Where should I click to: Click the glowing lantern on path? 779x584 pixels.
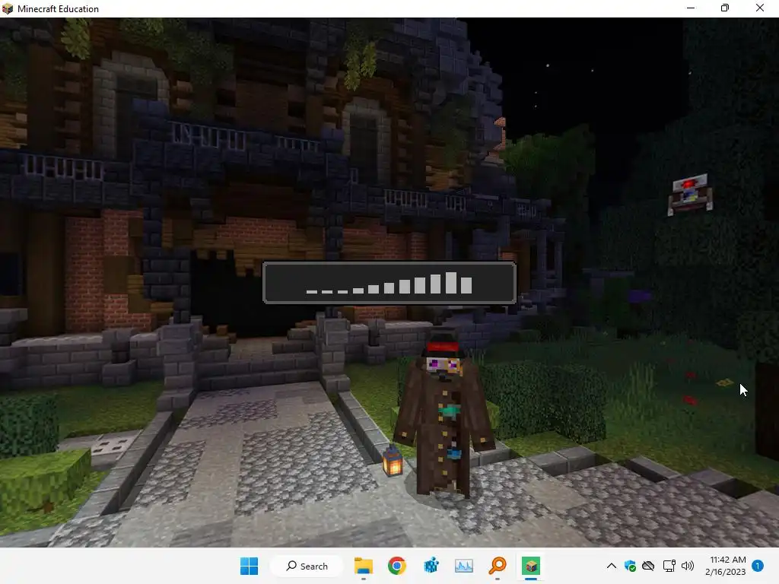click(x=393, y=460)
